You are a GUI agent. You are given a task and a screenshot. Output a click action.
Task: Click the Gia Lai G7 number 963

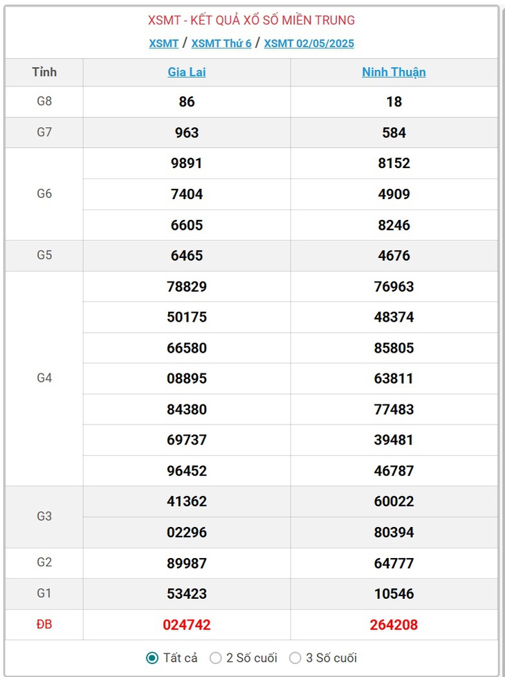coord(187,133)
